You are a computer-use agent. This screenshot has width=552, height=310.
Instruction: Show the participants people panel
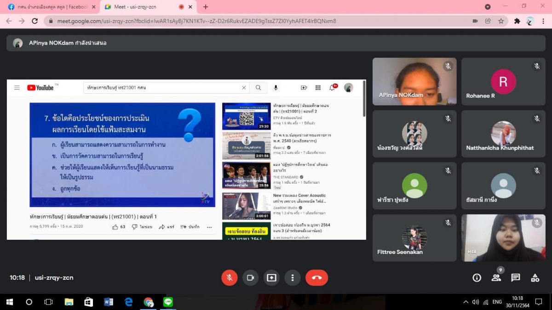496,277
